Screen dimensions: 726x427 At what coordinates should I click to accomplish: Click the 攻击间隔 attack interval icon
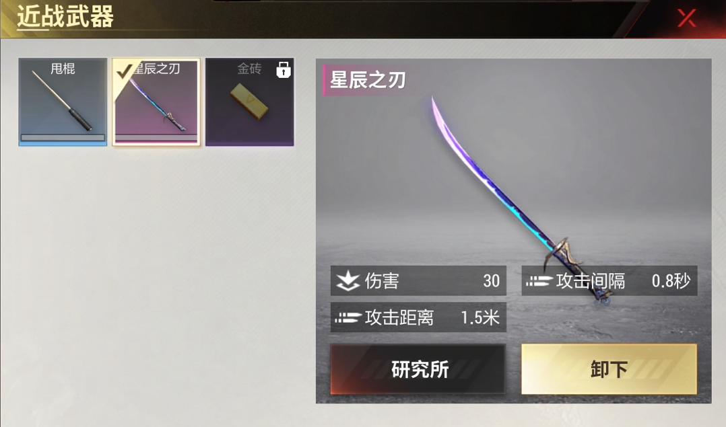point(539,280)
